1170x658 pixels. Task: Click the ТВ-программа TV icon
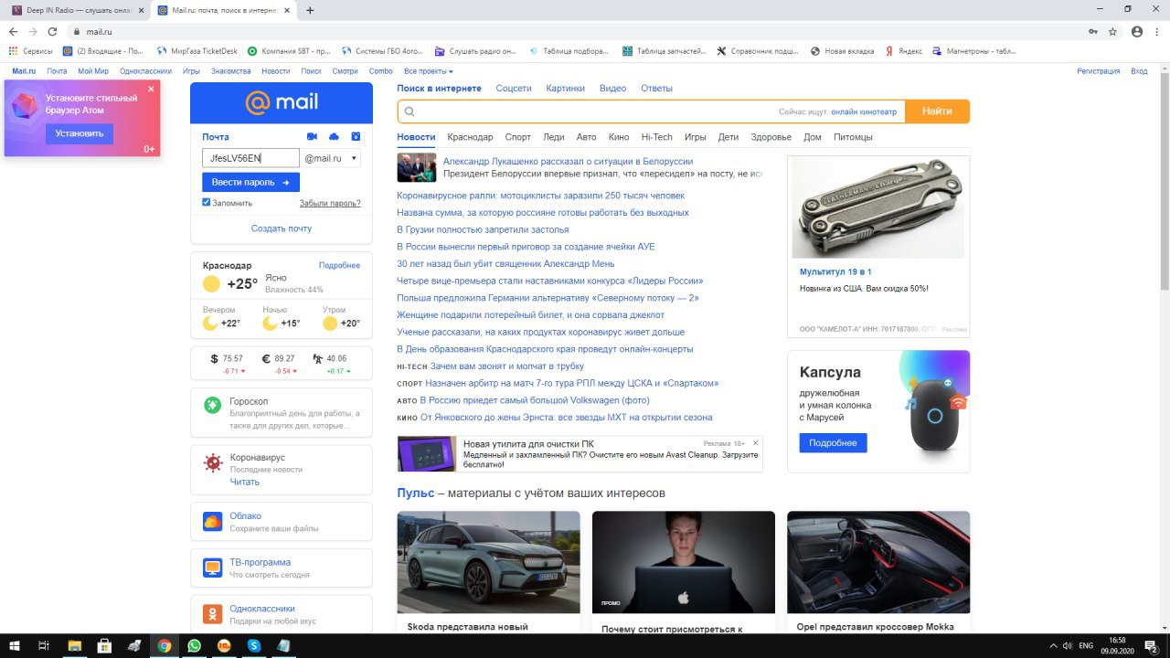pyautogui.click(x=212, y=568)
